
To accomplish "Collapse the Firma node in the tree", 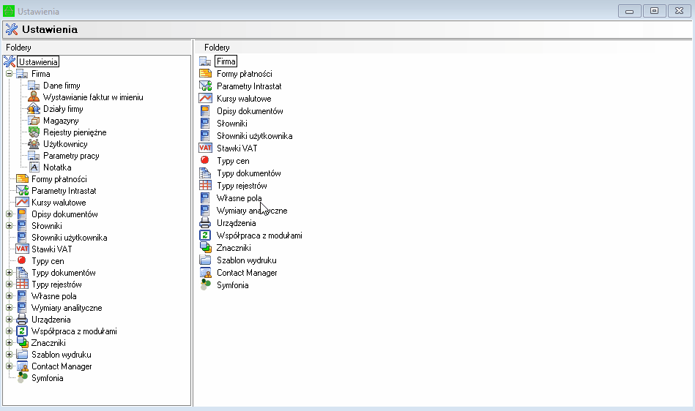I will click(x=9, y=74).
